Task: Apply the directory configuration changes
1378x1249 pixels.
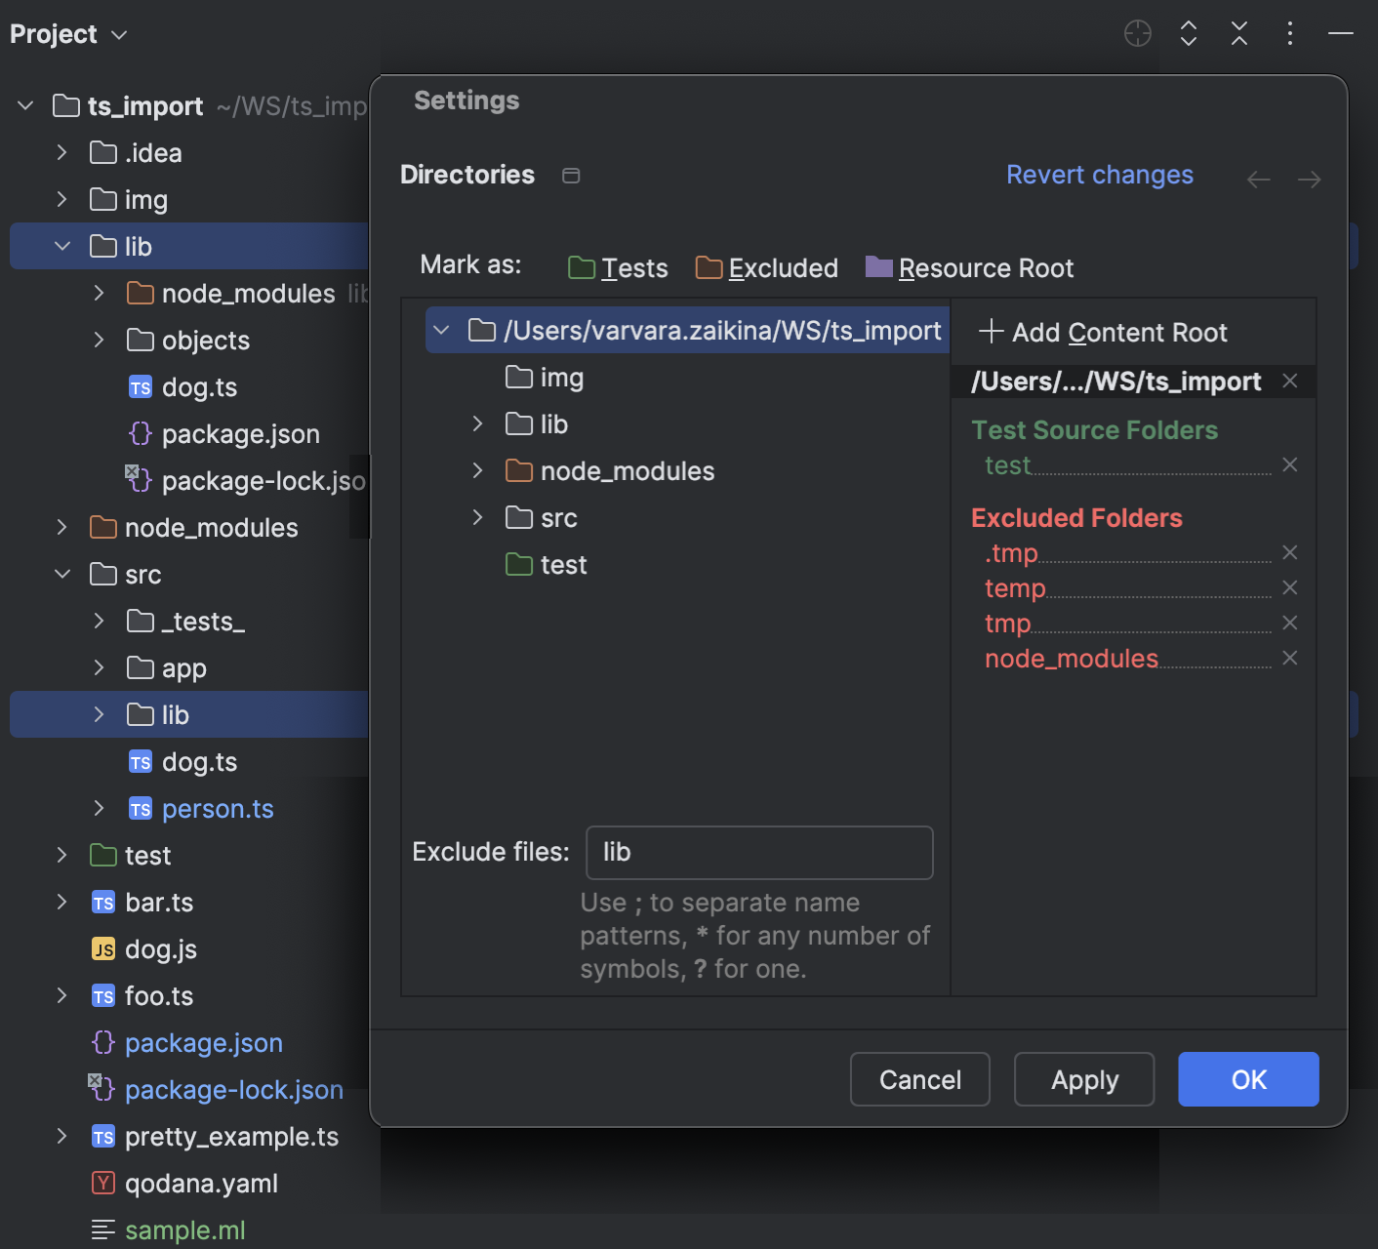Action: pyautogui.click(x=1083, y=1079)
